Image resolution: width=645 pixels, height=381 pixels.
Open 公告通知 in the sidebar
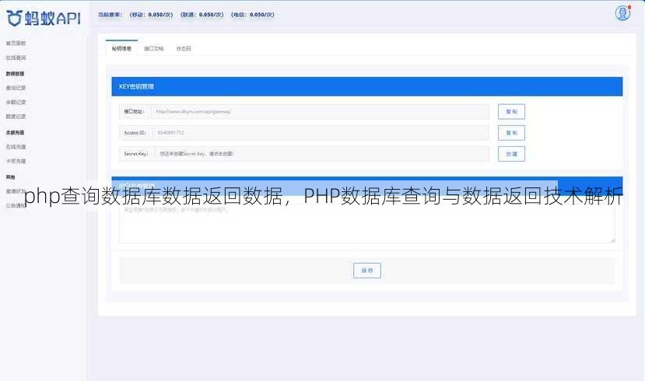click(16, 205)
